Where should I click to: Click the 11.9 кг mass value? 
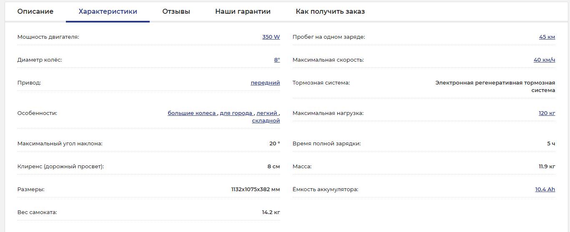click(547, 166)
